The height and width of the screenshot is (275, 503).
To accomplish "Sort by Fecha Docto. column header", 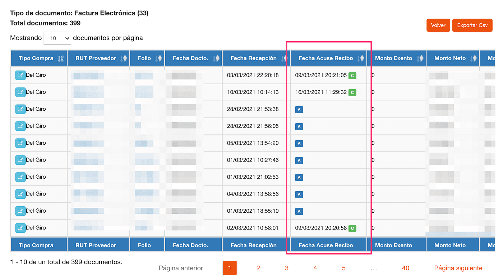I will [193, 58].
